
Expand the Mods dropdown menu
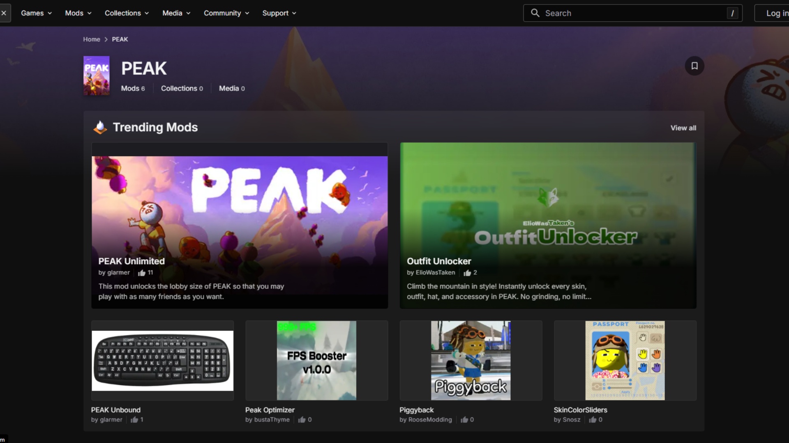coord(78,13)
